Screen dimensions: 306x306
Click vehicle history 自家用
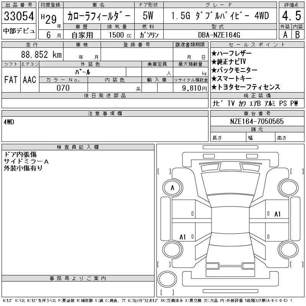coord(82,35)
